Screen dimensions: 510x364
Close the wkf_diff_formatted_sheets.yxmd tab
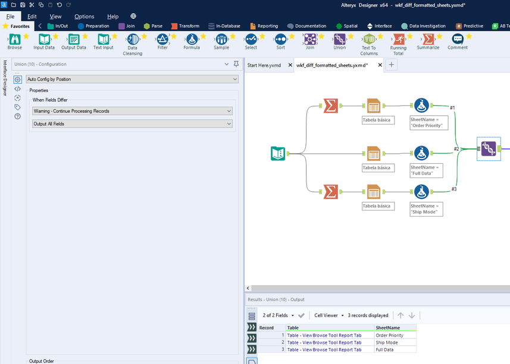pyautogui.click(x=380, y=65)
